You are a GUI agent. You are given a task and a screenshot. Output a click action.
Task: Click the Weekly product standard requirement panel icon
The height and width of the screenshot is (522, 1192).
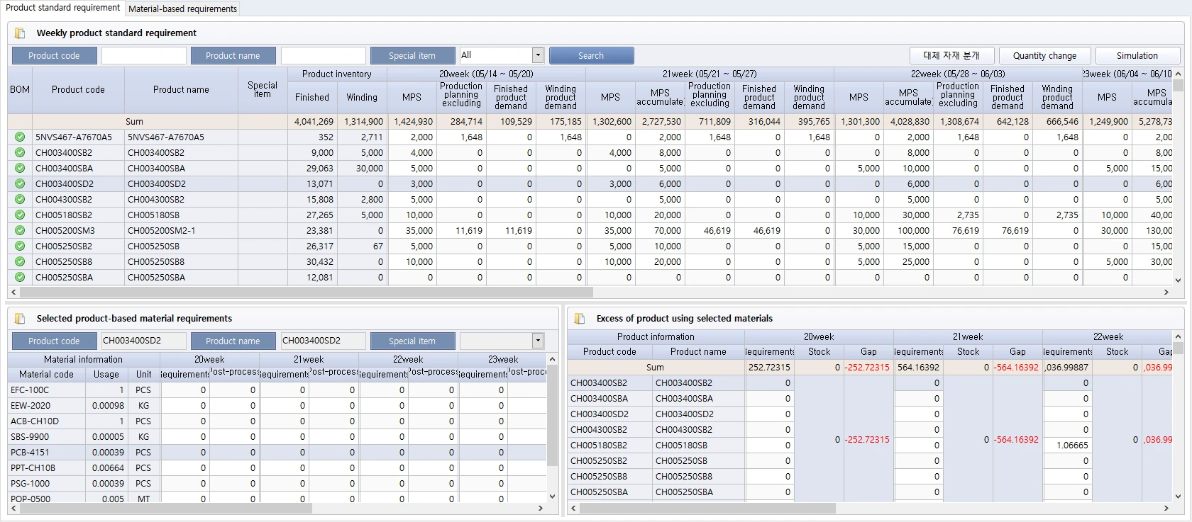coord(20,33)
